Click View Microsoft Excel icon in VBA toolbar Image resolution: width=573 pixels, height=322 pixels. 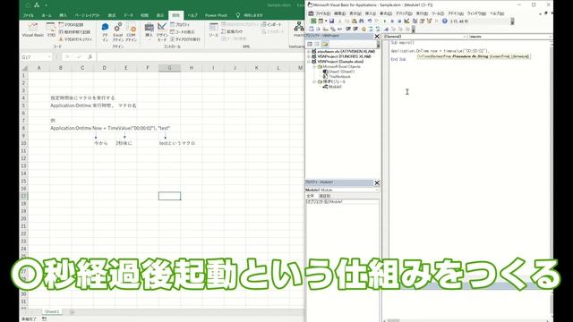click(313, 21)
